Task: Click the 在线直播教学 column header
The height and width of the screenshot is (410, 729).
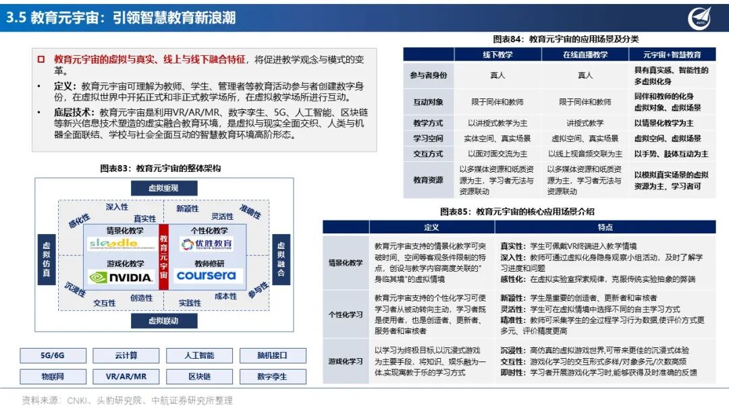Action: pyautogui.click(x=585, y=55)
